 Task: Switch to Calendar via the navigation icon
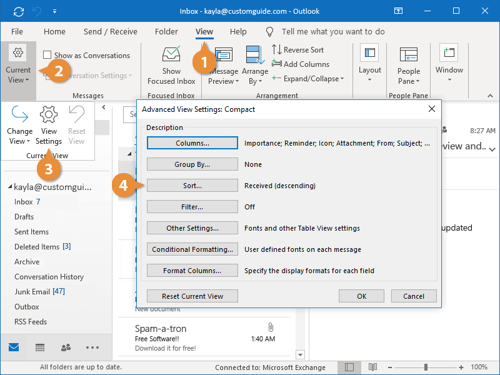[40, 347]
